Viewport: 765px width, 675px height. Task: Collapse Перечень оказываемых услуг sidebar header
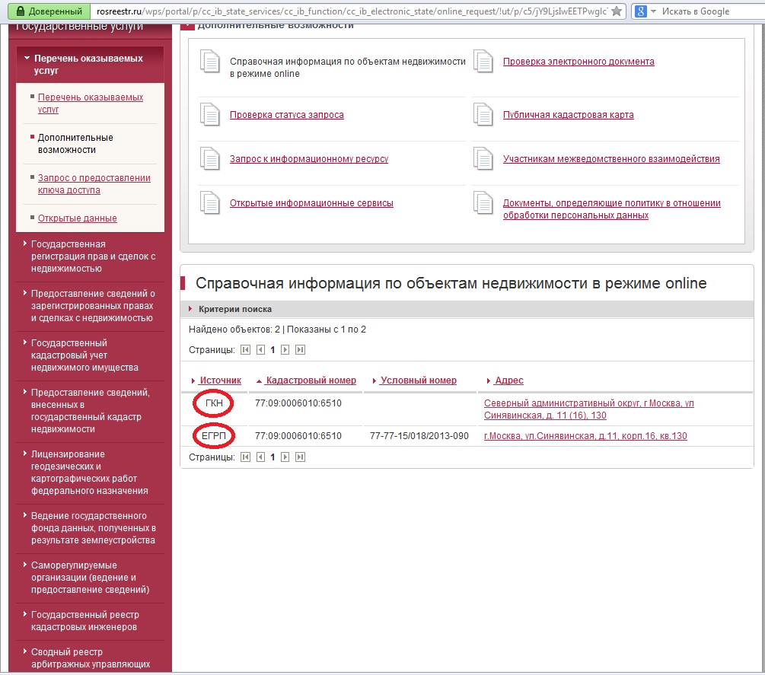pos(88,64)
